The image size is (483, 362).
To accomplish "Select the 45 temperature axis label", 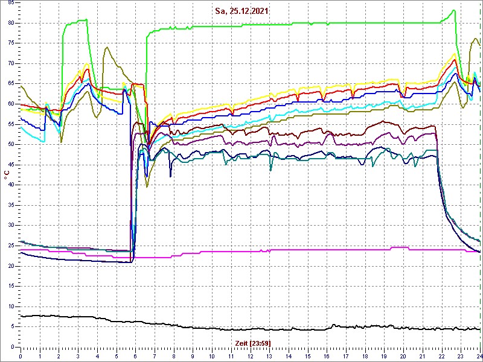I will [x=10, y=165].
